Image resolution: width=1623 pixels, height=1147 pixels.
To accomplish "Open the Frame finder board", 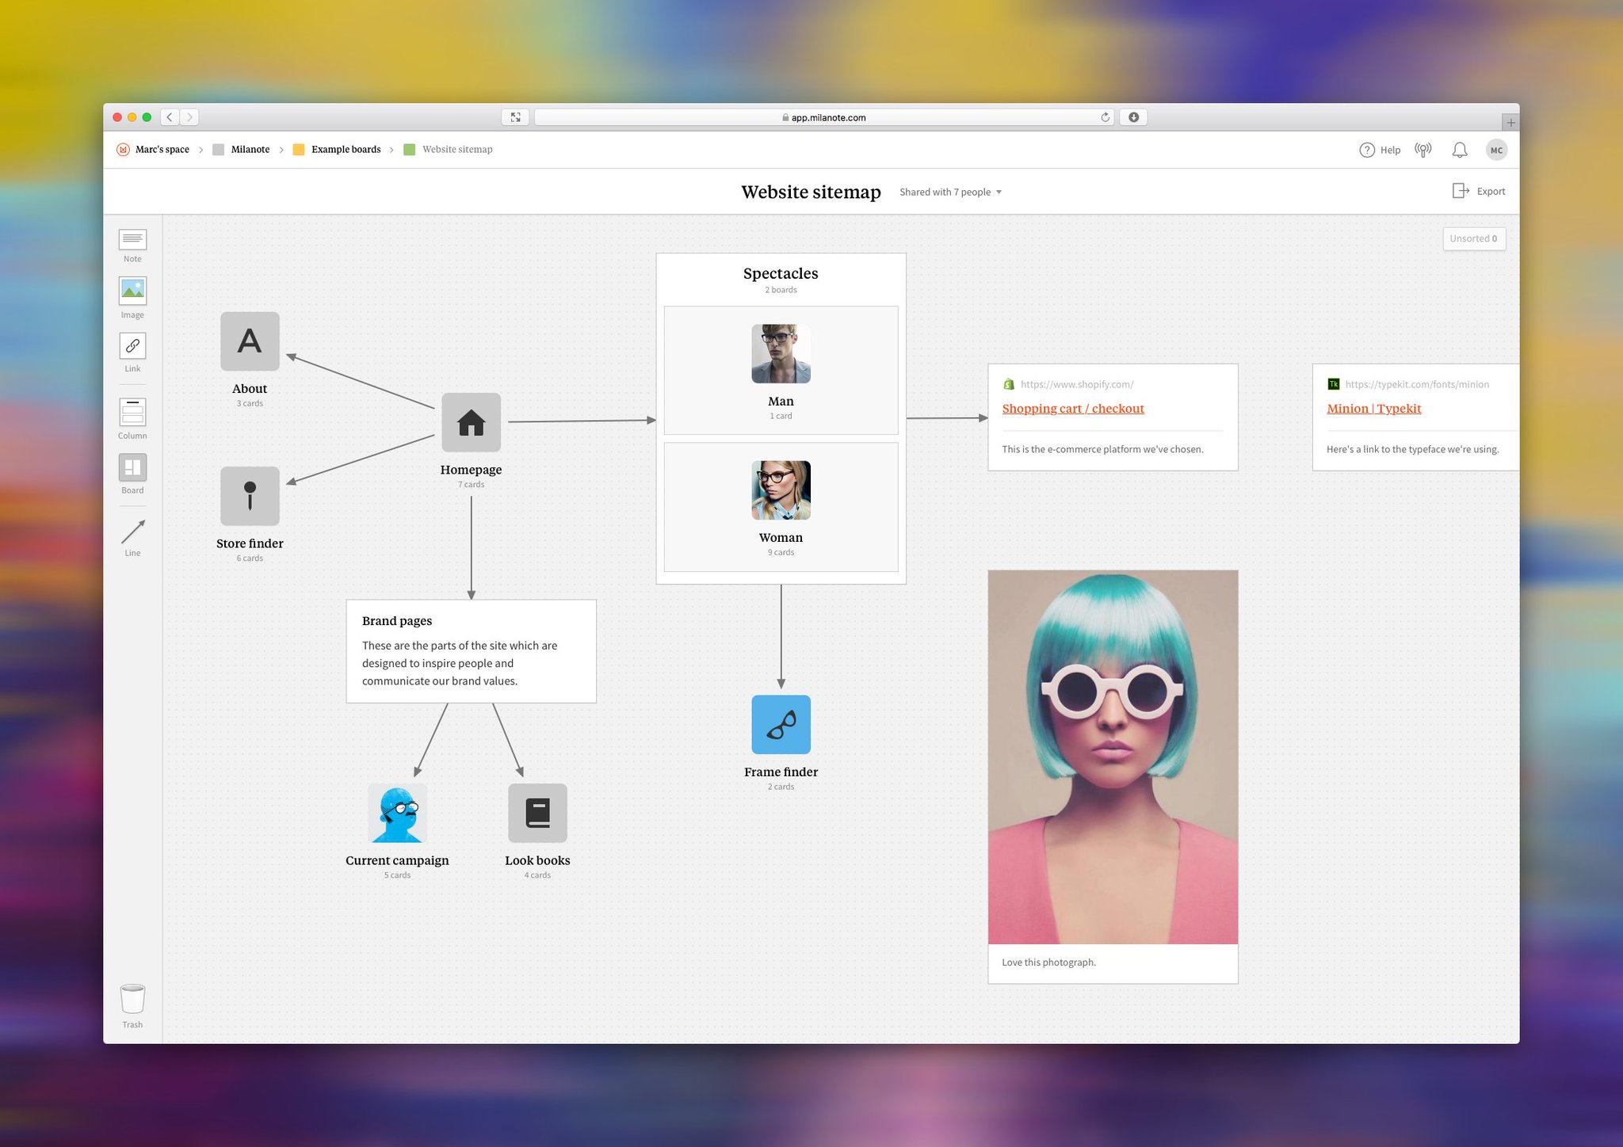I will [781, 724].
